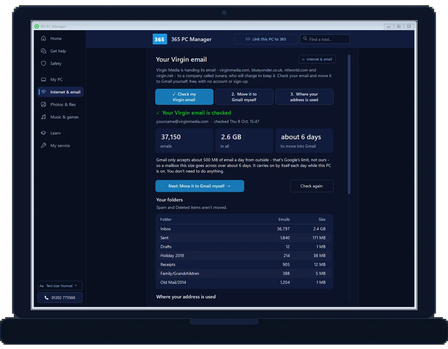Select the Receipts folder row

pyautogui.click(x=244, y=265)
